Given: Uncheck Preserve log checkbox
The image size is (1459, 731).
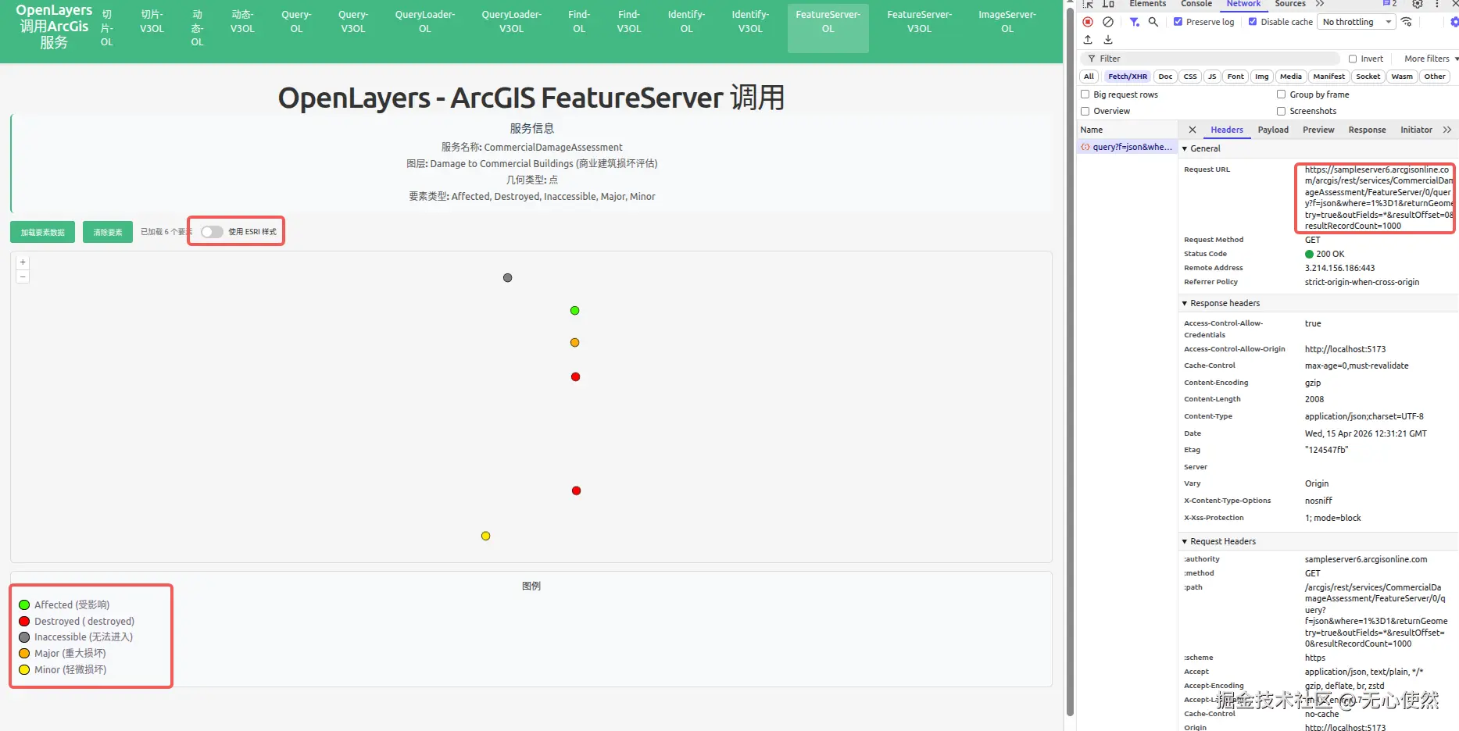Looking at the screenshot, I should (x=1178, y=22).
